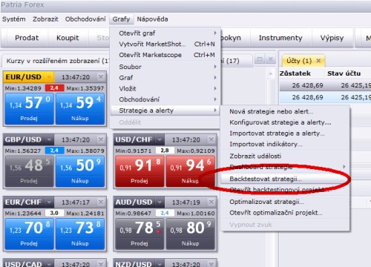371x267 pixels.
Task: Open GBP/USD instrument dropdown arrow
Action: click(x=49, y=139)
